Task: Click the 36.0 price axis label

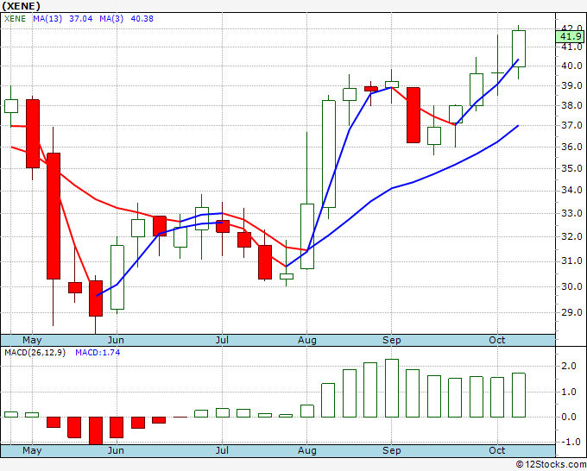Action: click(x=572, y=147)
